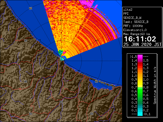Click the "60" range label in northwest ocean
This screenshot has width=163, height=122.
(x=31, y=8)
